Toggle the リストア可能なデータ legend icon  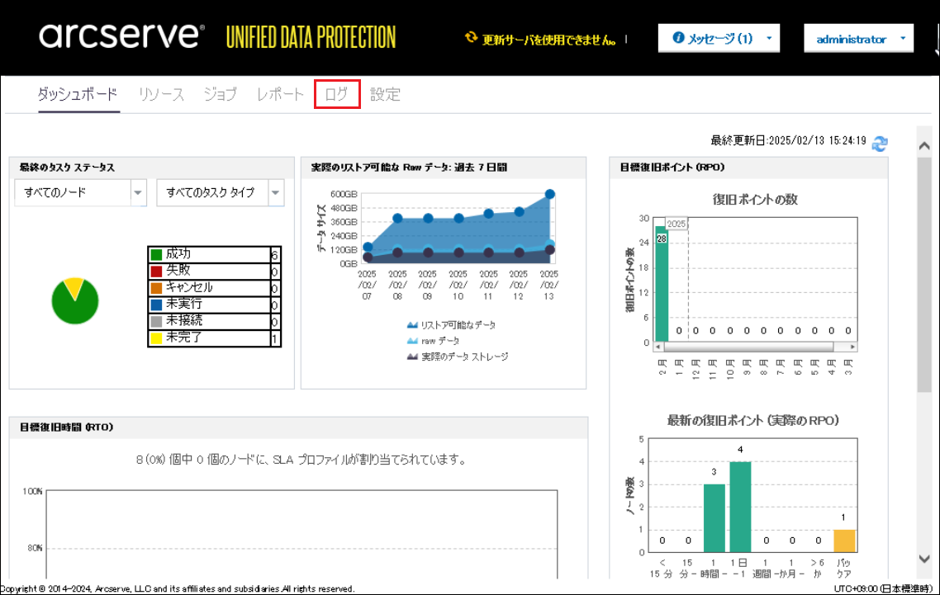pos(412,325)
